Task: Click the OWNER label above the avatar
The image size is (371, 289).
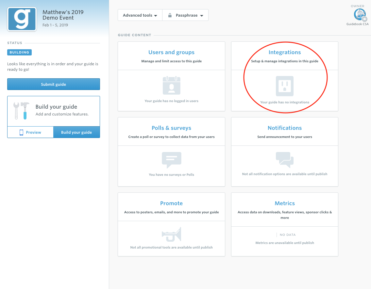Action: click(x=358, y=6)
